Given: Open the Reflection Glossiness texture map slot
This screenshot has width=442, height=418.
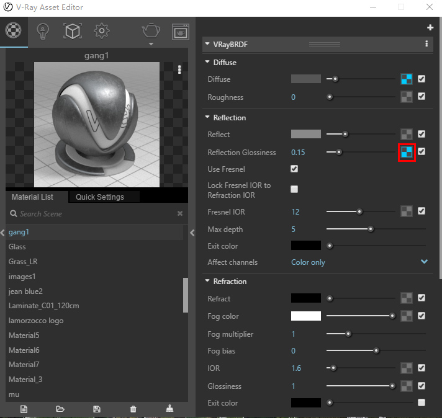Looking at the screenshot, I should click(x=406, y=152).
